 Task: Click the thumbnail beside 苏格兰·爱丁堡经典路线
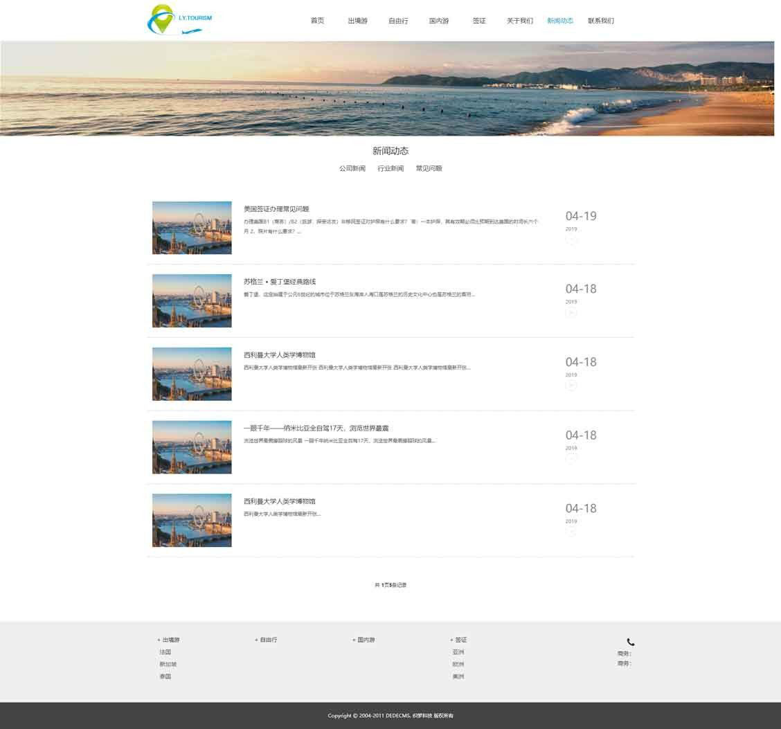192,300
